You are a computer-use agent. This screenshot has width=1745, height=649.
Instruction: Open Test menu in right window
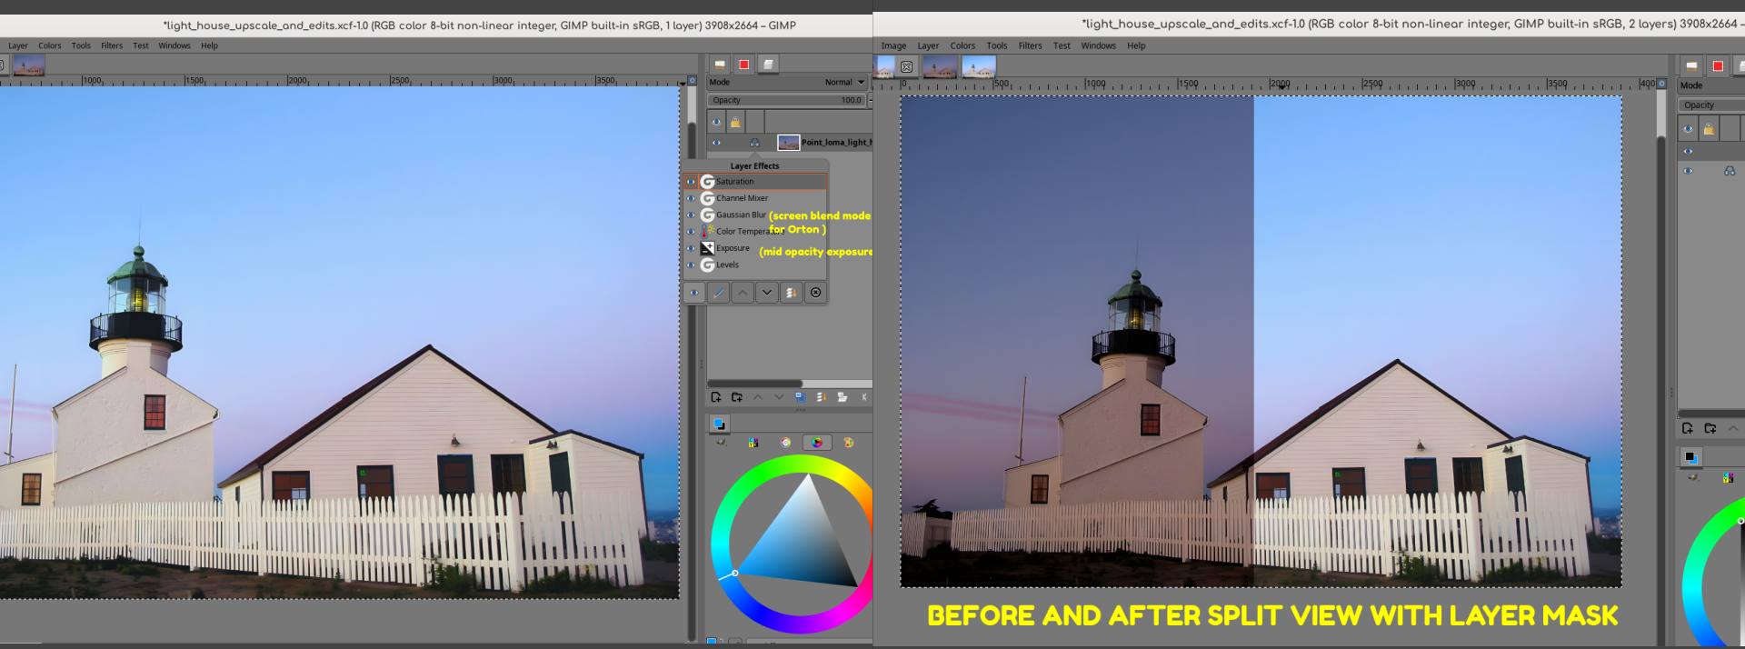click(1062, 45)
